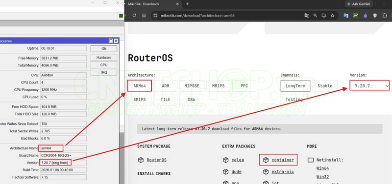Image resolution: width=392 pixels, height=184 pixels.
Task: Click the Factory Software 7.15 field
Action: [63, 177]
